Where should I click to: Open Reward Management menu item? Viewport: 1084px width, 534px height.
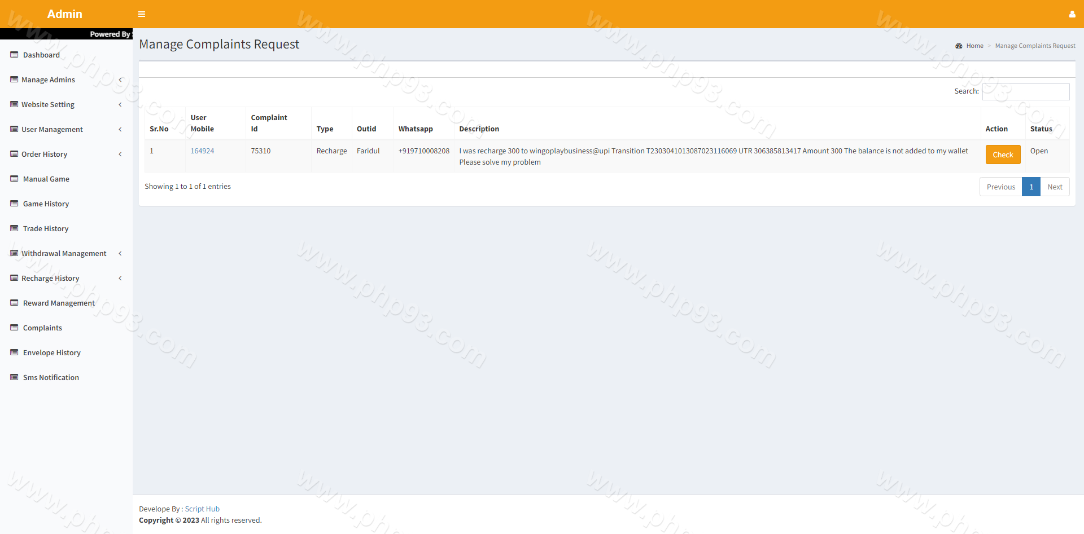pyautogui.click(x=59, y=303)
